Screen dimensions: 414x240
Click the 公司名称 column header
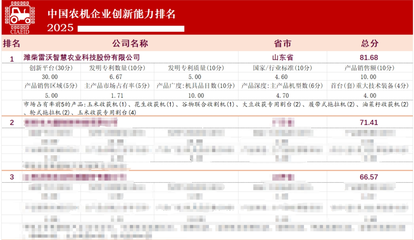pyautogui.click(x=130, y=43)
